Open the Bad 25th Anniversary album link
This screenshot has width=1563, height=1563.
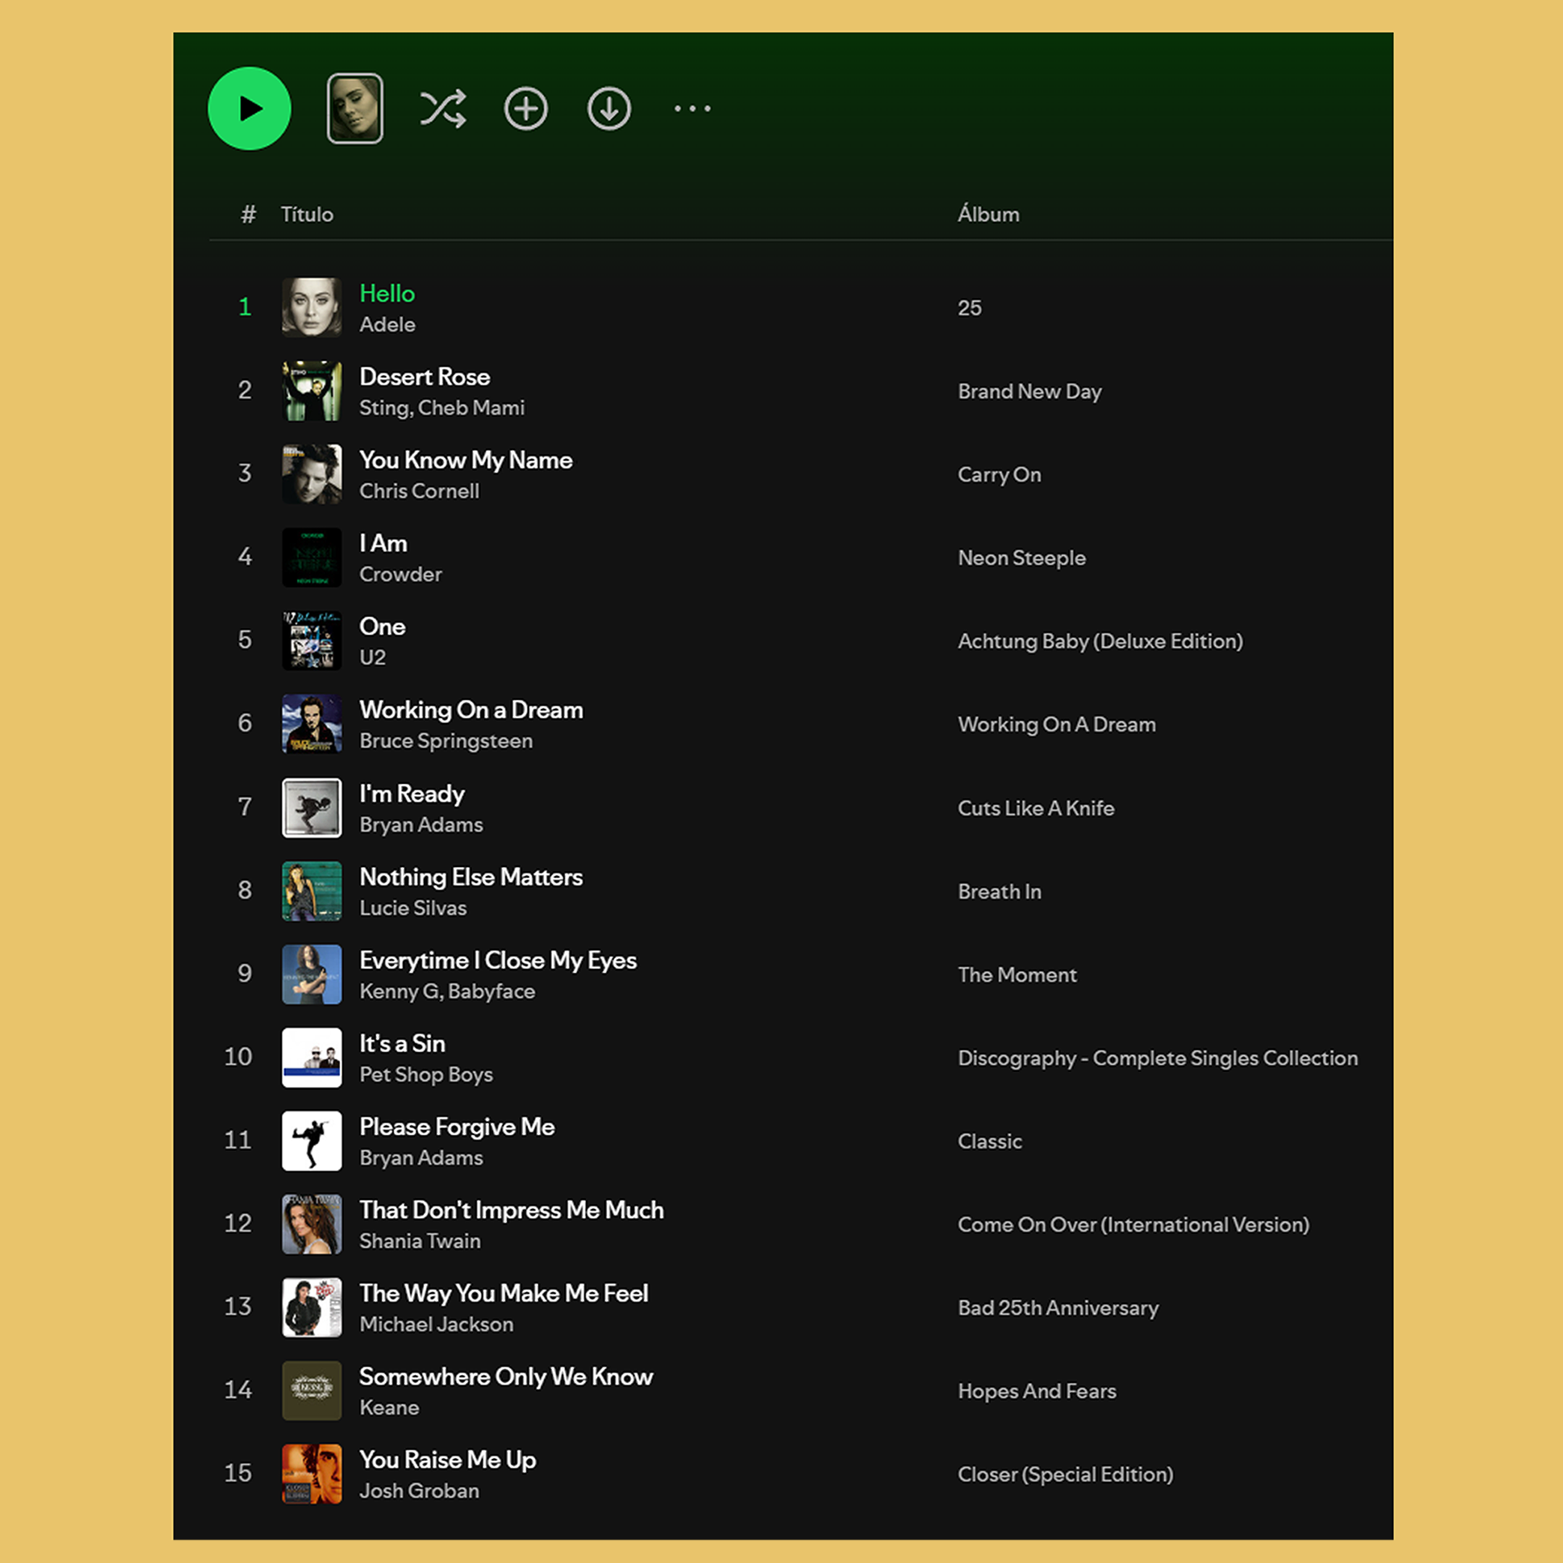(x=1057, y=1308)
